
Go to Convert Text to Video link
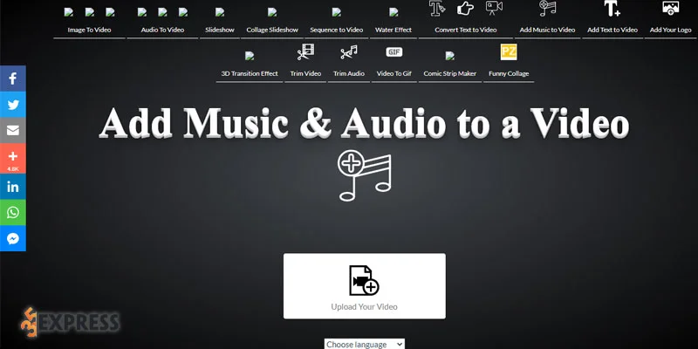point(466,30)
